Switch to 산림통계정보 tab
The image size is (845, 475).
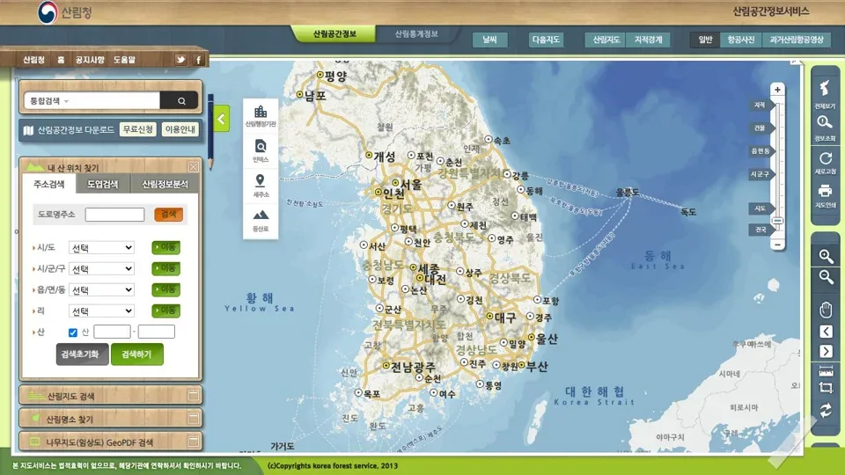pyautogui.click(x=416, y=34)
